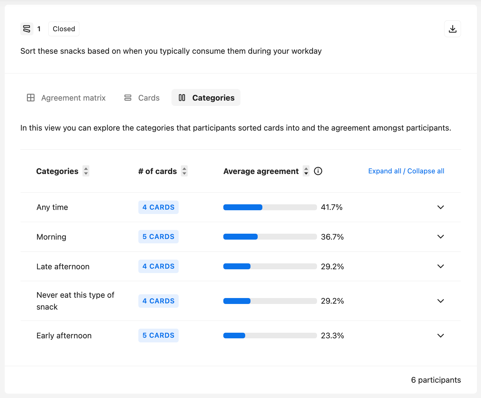The image size is (481, 398).
Task: Switch to the Cards tab
Action: (149, 98)
